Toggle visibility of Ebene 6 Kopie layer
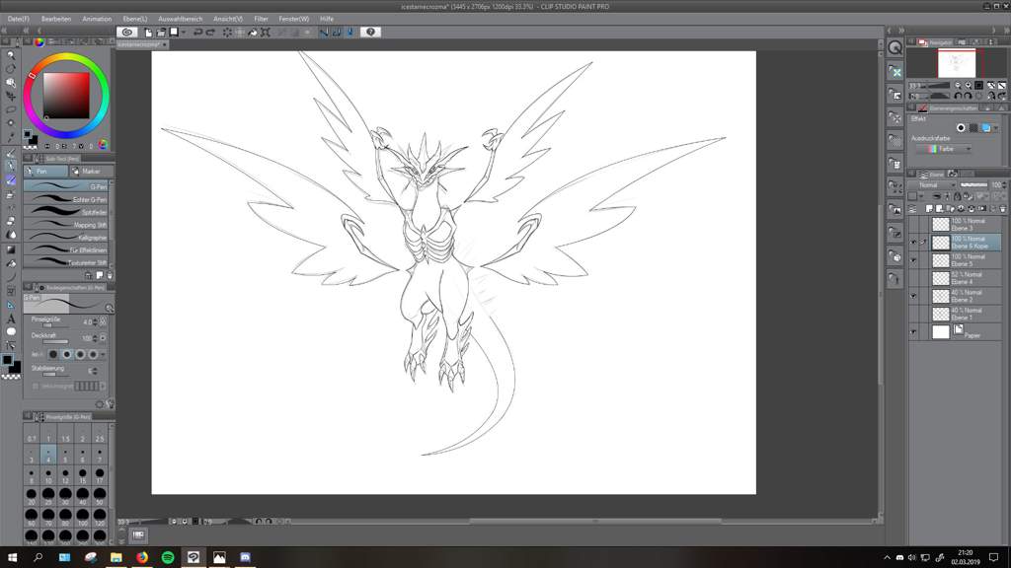Screen dimensions: 1011x568 pyautogui.click(x=913, y=243)
